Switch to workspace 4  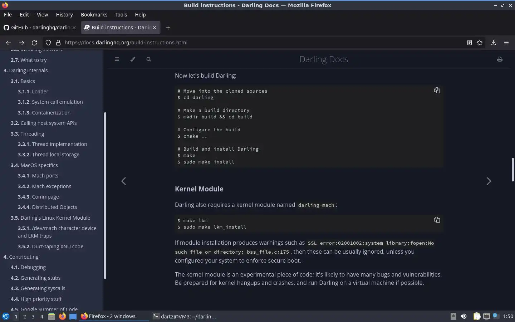(41, 316)
